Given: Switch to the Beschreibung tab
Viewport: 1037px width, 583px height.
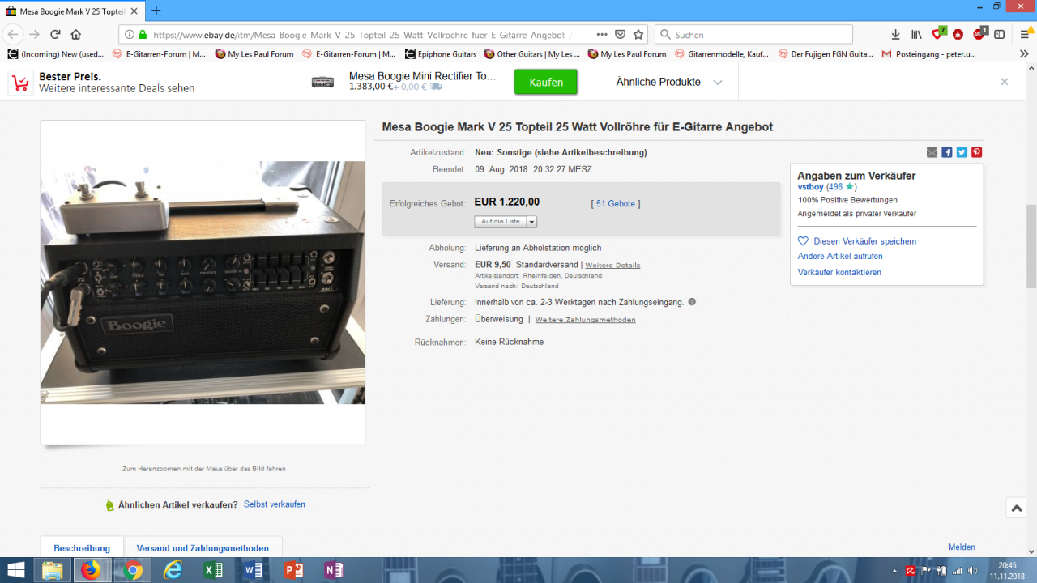Looking at the screenshot, I should click(82, 547).
